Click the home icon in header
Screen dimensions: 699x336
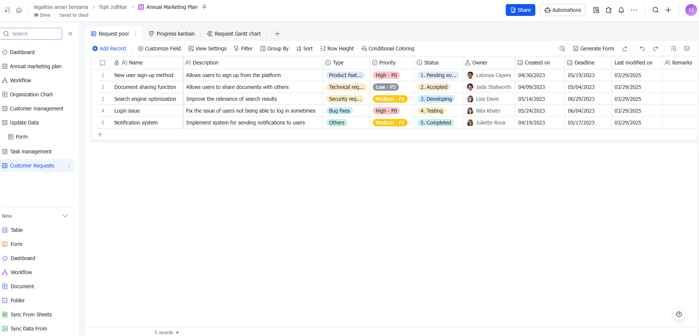point(19,10)
